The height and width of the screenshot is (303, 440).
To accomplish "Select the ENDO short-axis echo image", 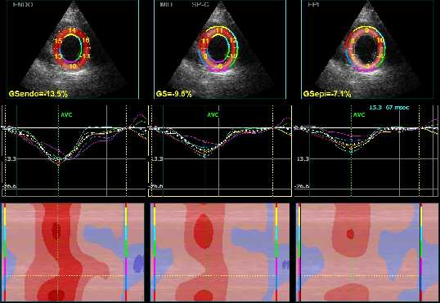I will coord(73,50).
